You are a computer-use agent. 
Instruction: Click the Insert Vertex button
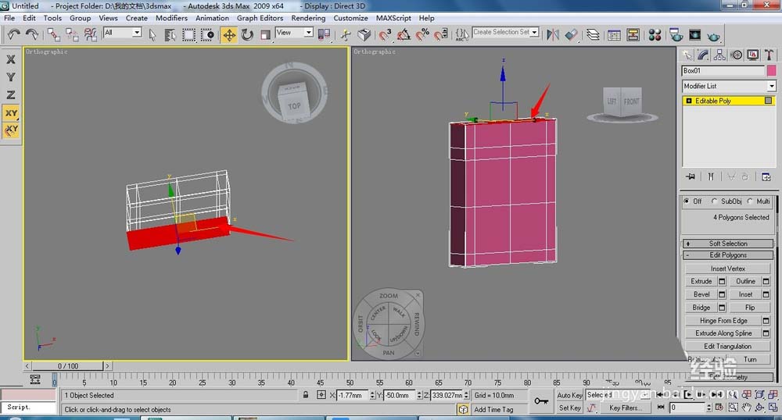[x=727, y=269]
